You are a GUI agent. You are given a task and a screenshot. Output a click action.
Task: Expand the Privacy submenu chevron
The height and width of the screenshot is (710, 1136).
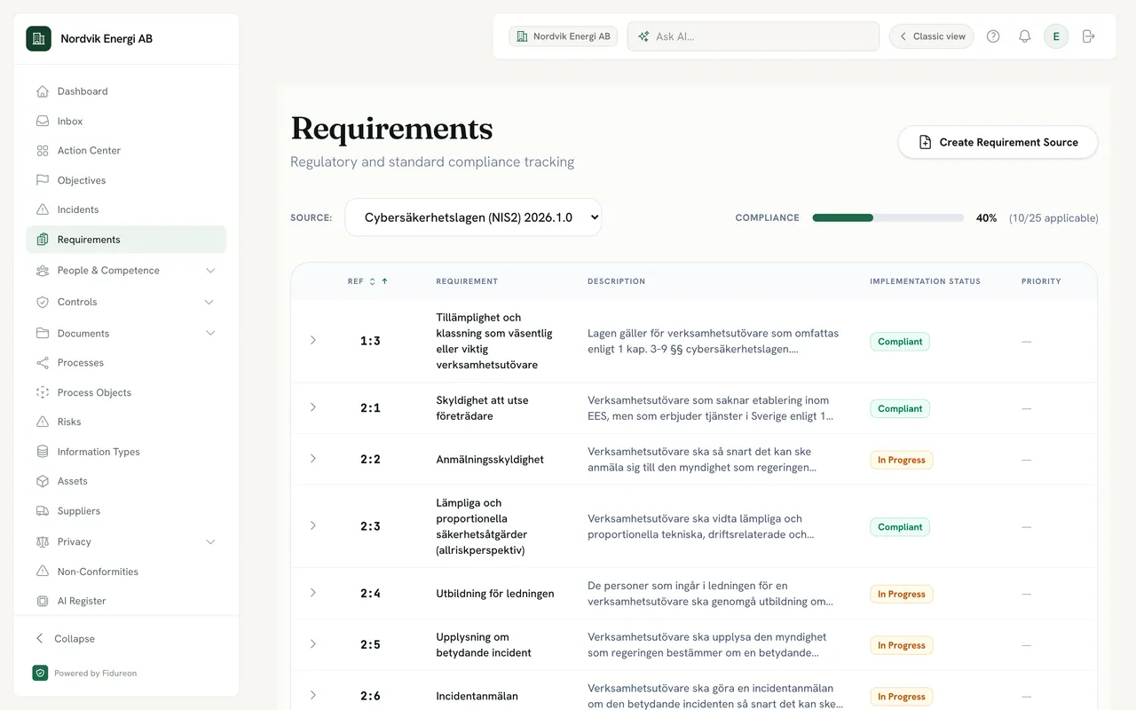[x=210, y=541]
